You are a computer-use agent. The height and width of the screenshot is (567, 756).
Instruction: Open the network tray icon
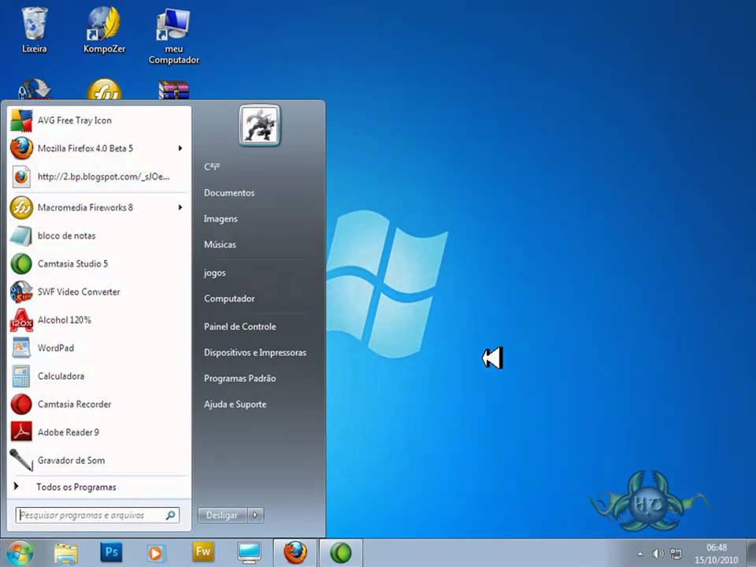tap(676, 554)
